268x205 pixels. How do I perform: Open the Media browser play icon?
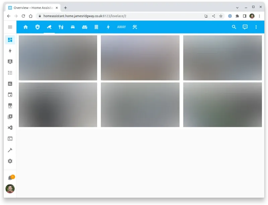click(10, 117)
